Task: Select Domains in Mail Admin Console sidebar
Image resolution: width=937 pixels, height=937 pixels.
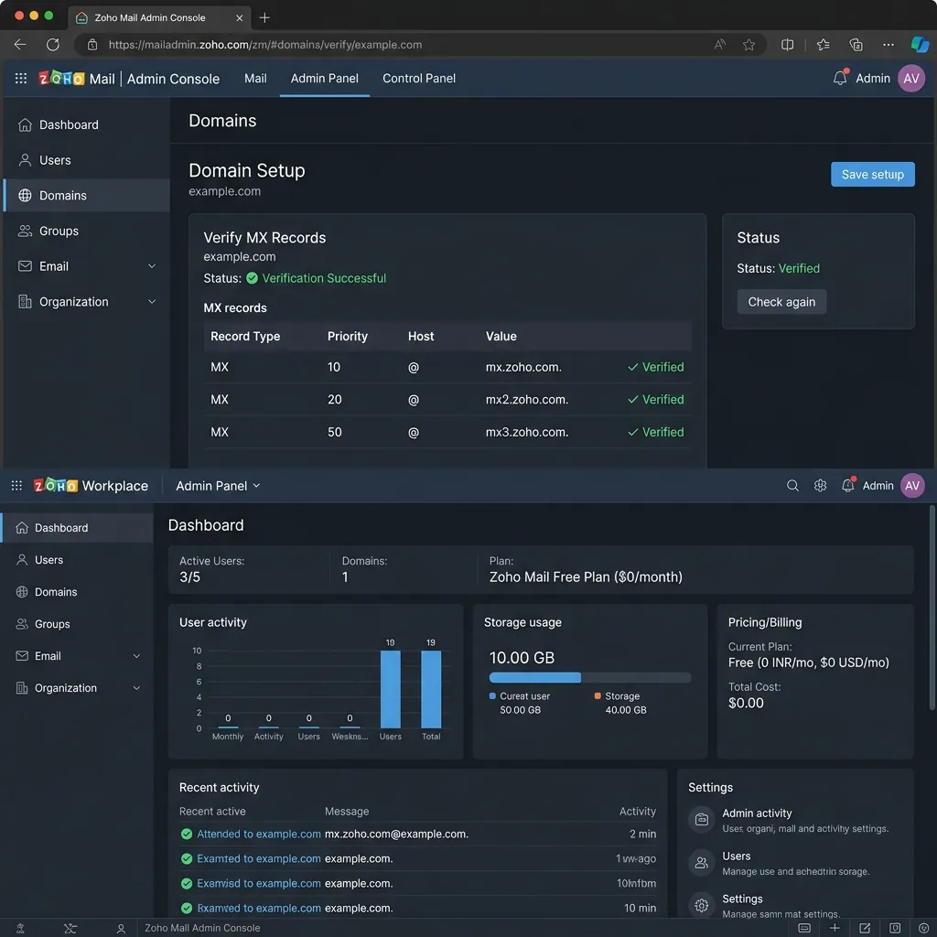Action: [86, 196]
